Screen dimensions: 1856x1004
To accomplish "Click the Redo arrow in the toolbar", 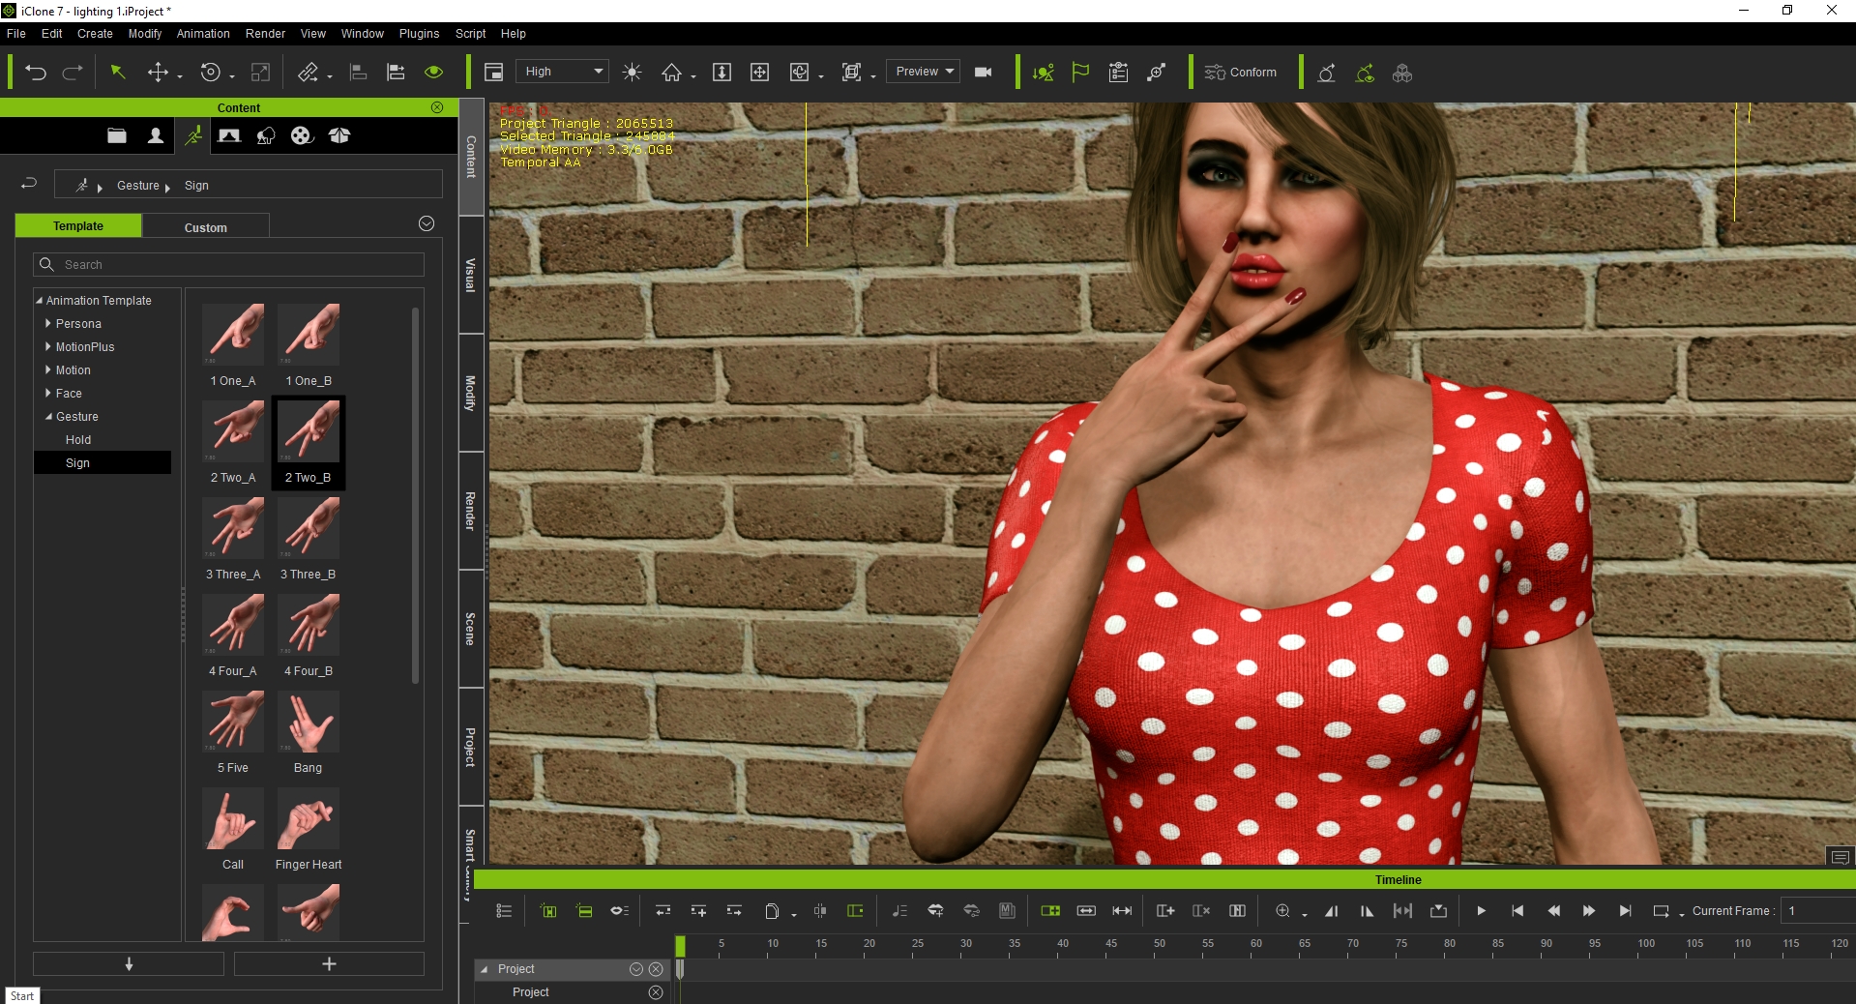I will 73,73.
